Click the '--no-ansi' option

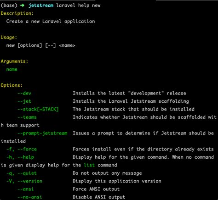[x=30, y=197]
